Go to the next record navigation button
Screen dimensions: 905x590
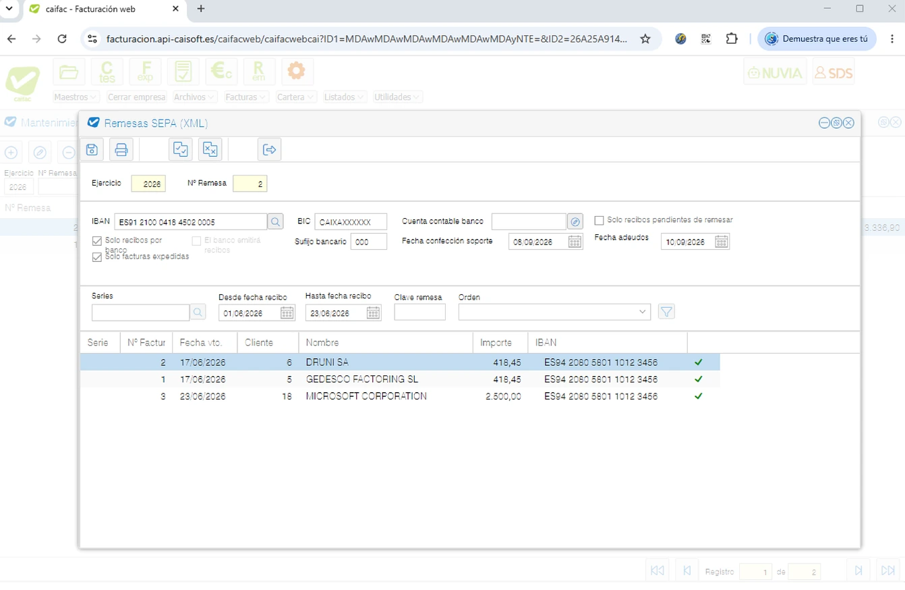pyautogui.click(x=858, y=571)
